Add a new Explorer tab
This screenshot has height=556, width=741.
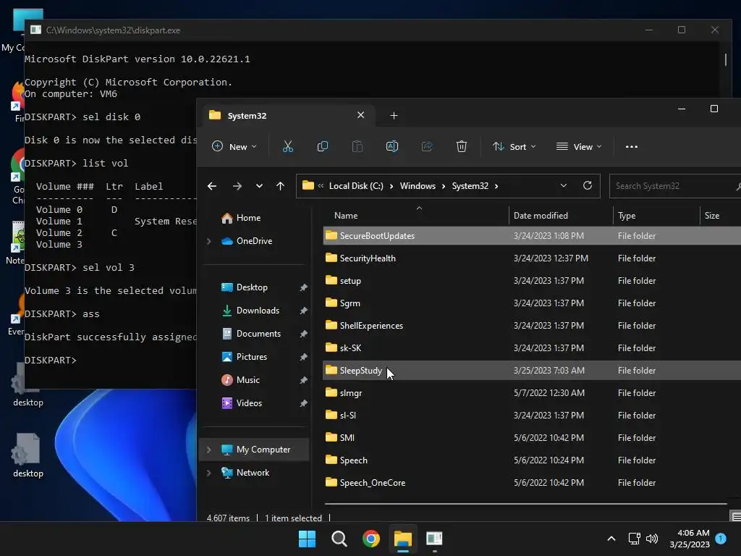pyautogui.click(x=394, y=115)
